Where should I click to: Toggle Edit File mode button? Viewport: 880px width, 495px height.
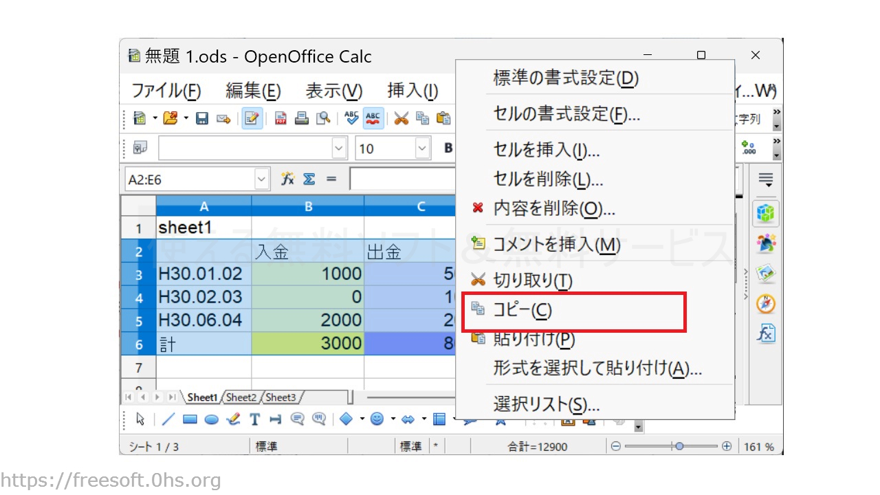pos(252,118)
